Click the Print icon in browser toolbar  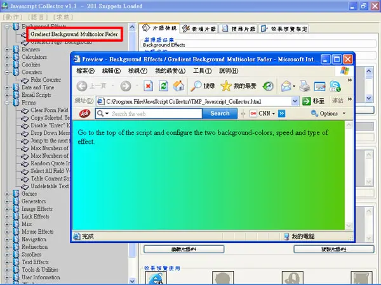[305, 85]
